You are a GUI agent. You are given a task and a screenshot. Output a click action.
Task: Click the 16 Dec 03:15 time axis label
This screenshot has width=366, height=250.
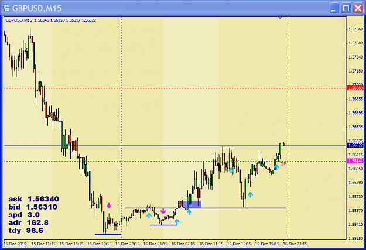(155, 244)
